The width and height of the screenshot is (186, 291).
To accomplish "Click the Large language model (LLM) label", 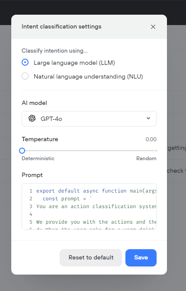I will (74, 63).
